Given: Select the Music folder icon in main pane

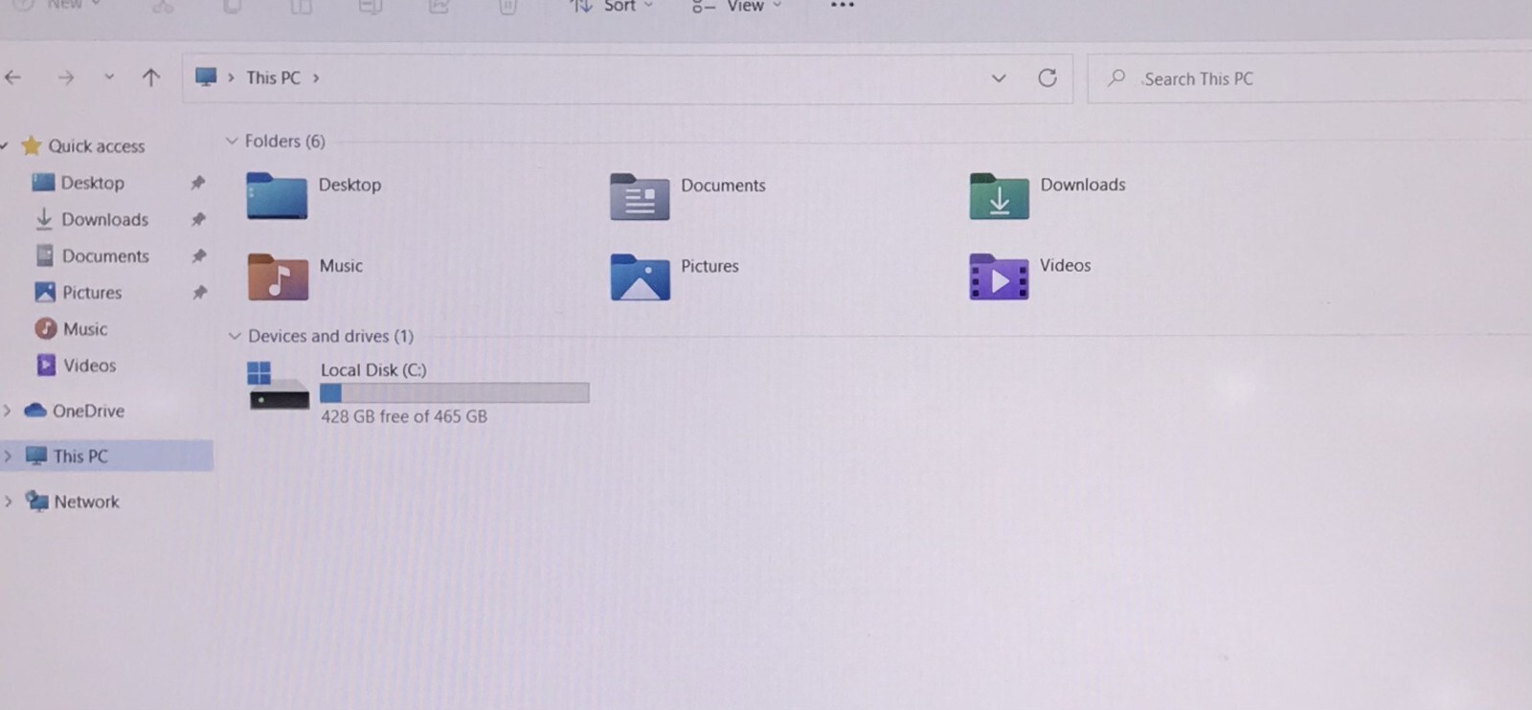Looking at the screenshot, I should (278, 277).
